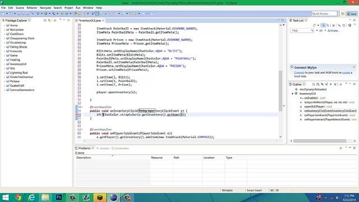This screenshot has width=359, height=202.
Task: Click the All filter link in Task List
Action: tap(321, 30)
